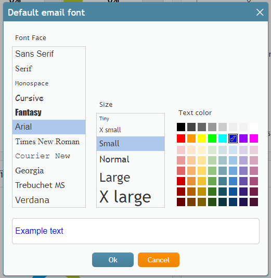The image size is (271, 278).
Task: Select Arial font face
Action: pos(49,127)
